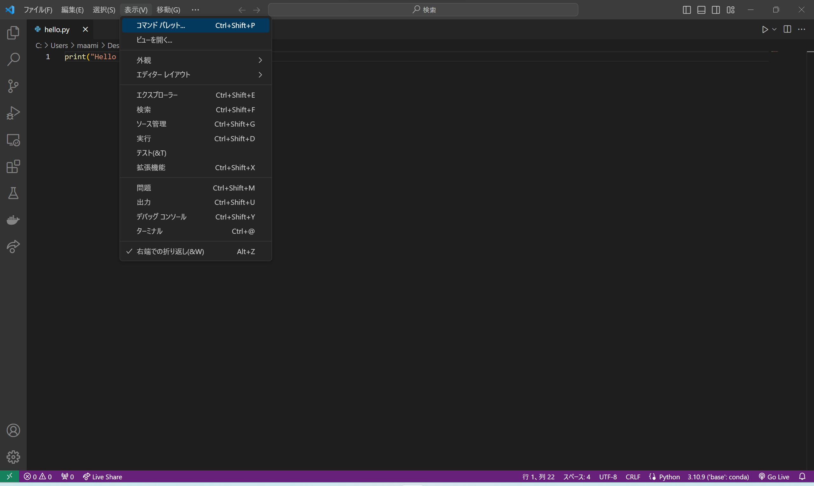Click the Go Live button in status bar
The image size is (814, 486).
tap(775, 477)
